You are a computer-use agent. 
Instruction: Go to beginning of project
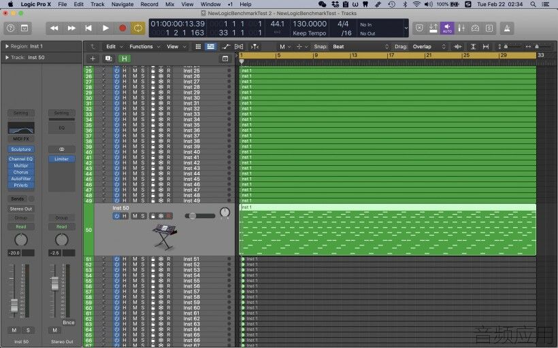(88, 28)
